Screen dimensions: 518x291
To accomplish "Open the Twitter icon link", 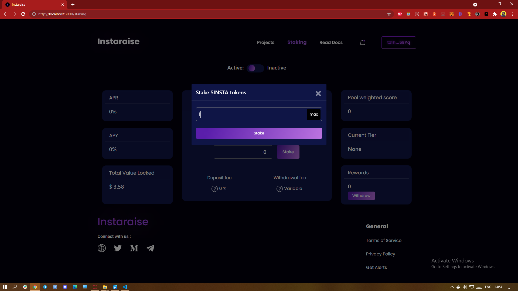I will (x=118, y=248).
